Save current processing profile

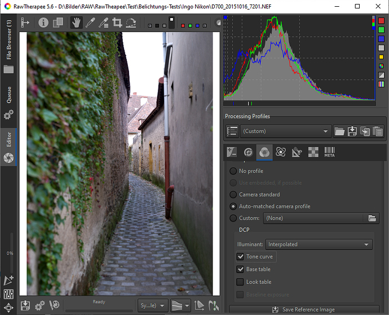point(352,131)
